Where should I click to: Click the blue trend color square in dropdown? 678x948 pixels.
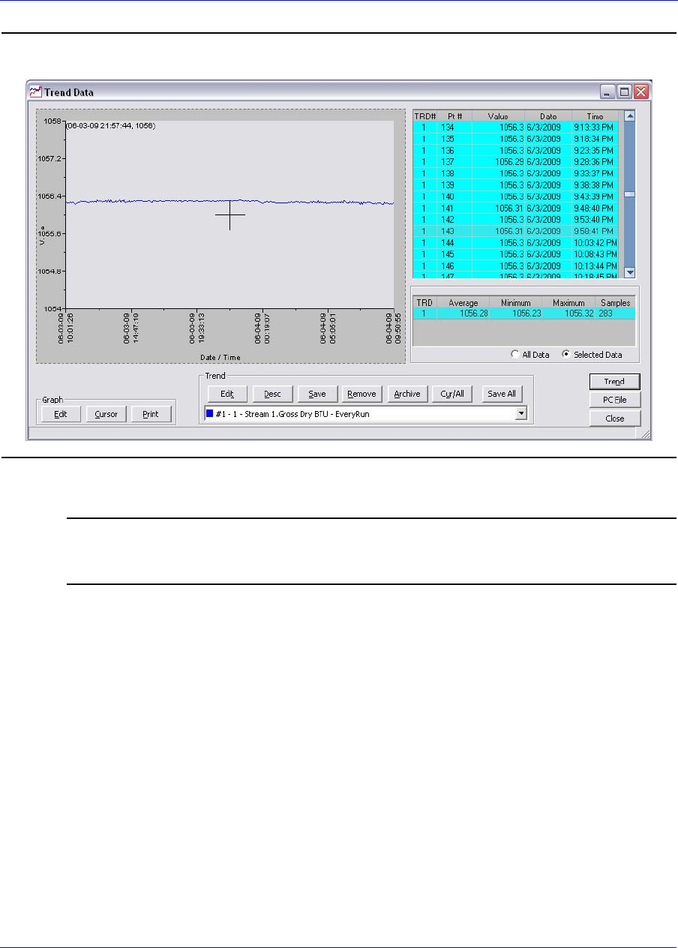pyautogui.click(x=210, y=413)
